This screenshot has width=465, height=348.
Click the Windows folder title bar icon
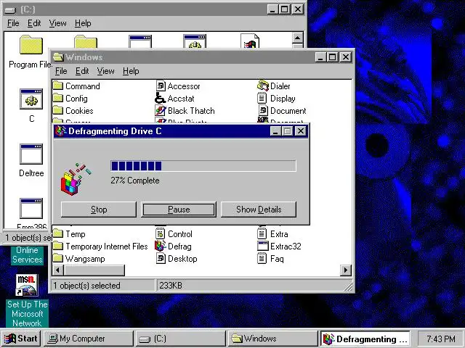click(x=58, y=57)
